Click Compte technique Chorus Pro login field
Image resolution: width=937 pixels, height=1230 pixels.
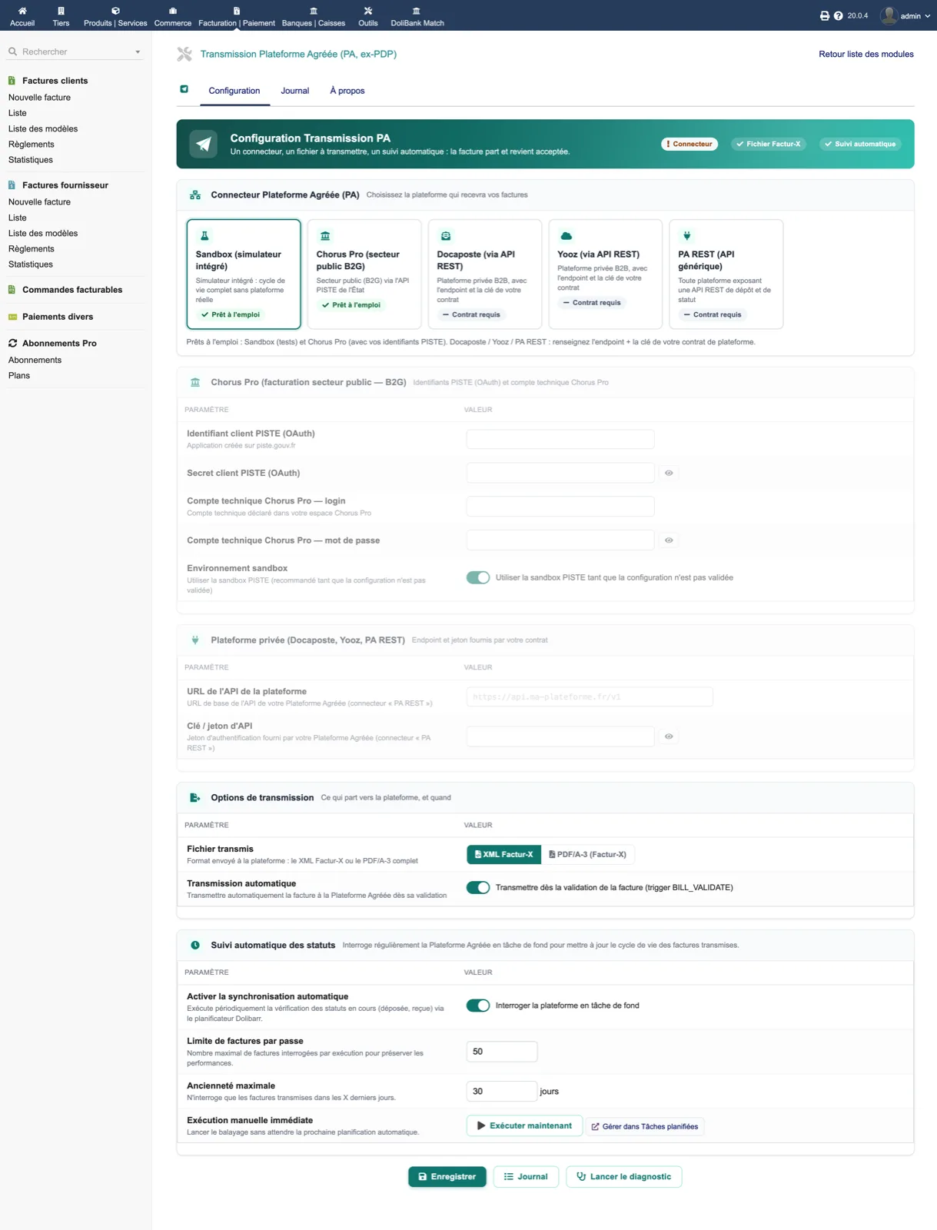[x=560, y=506]
